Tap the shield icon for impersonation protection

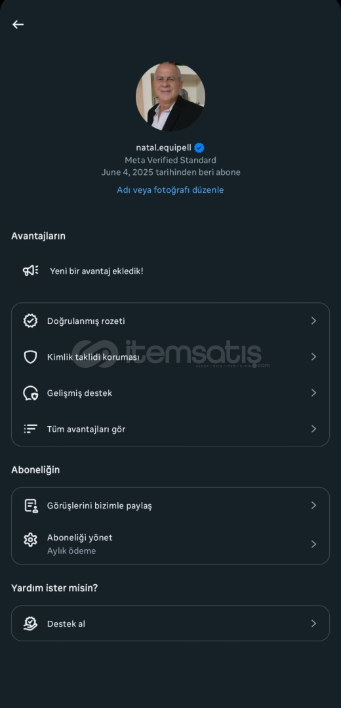click(x=30, y=357)
